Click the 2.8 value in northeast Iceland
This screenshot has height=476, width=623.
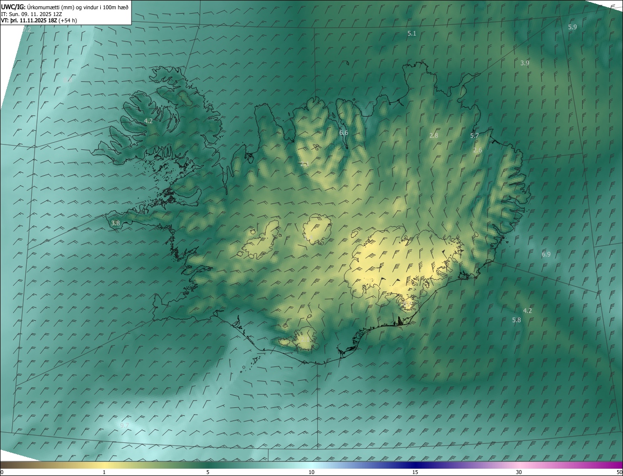tap(434, 135)
